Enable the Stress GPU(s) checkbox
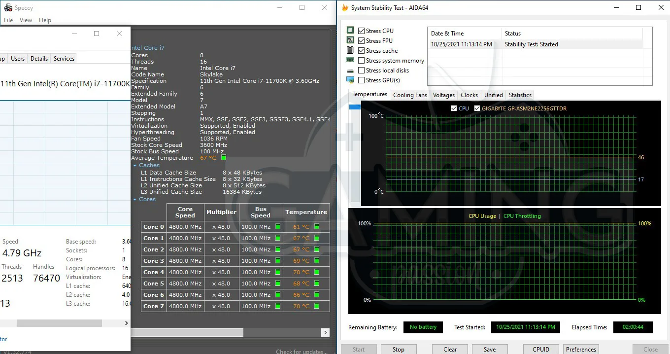The height and width of the screenshot is (354, 670). point(362,80)
